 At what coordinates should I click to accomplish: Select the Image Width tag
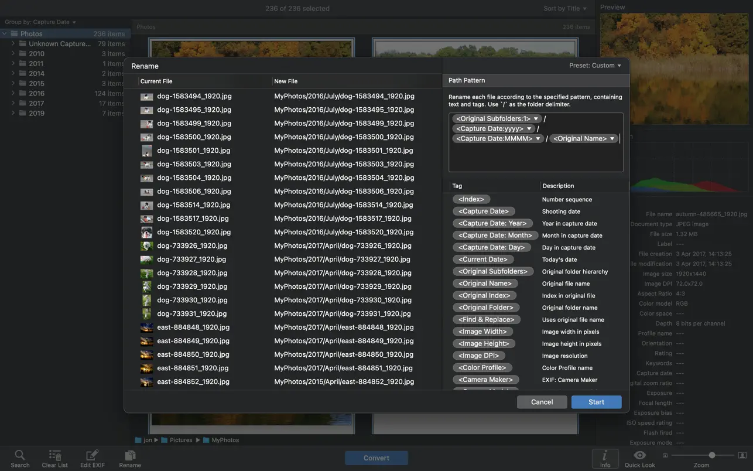(482, 332)
